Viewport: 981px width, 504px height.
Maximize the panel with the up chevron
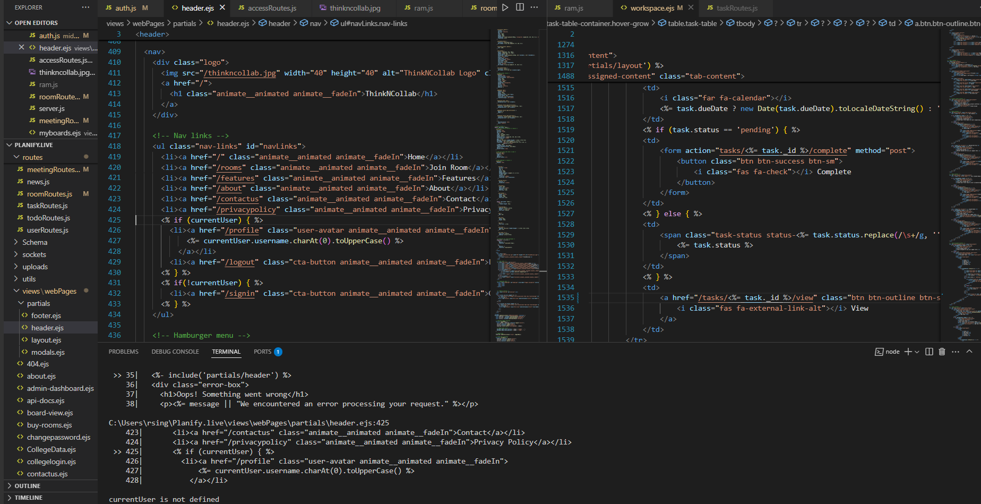pos(969,352)
